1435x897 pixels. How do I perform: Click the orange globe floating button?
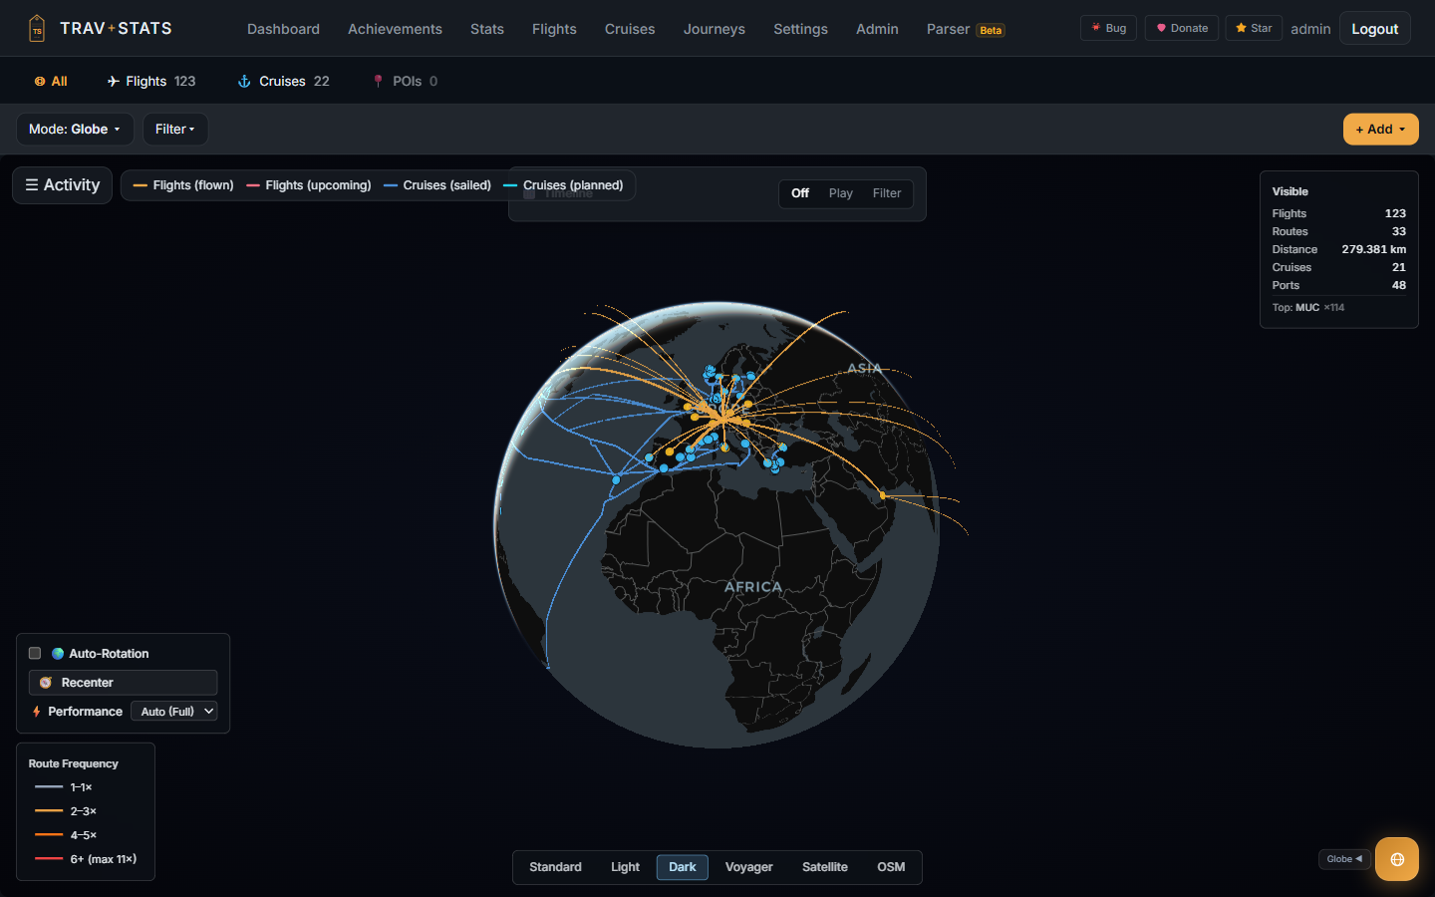(1396, 859)
